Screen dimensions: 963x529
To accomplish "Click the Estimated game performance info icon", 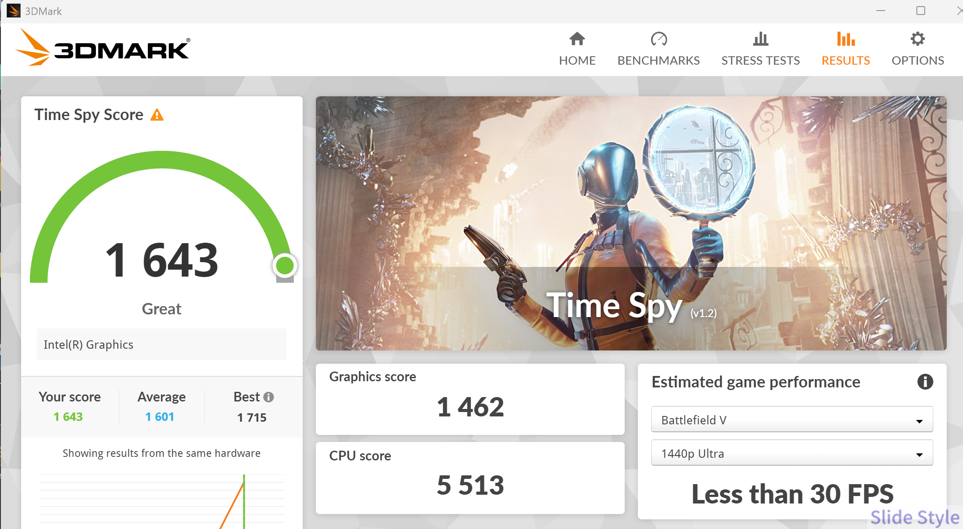I will coord(925,382).
